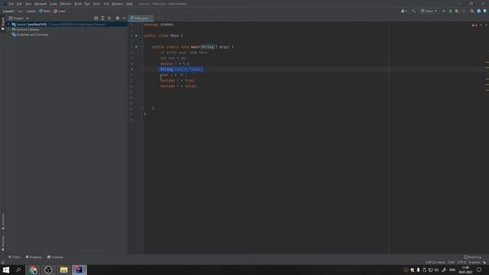Toggle the Project side tab
Viewport: 489px width, 275px height.
3,24
